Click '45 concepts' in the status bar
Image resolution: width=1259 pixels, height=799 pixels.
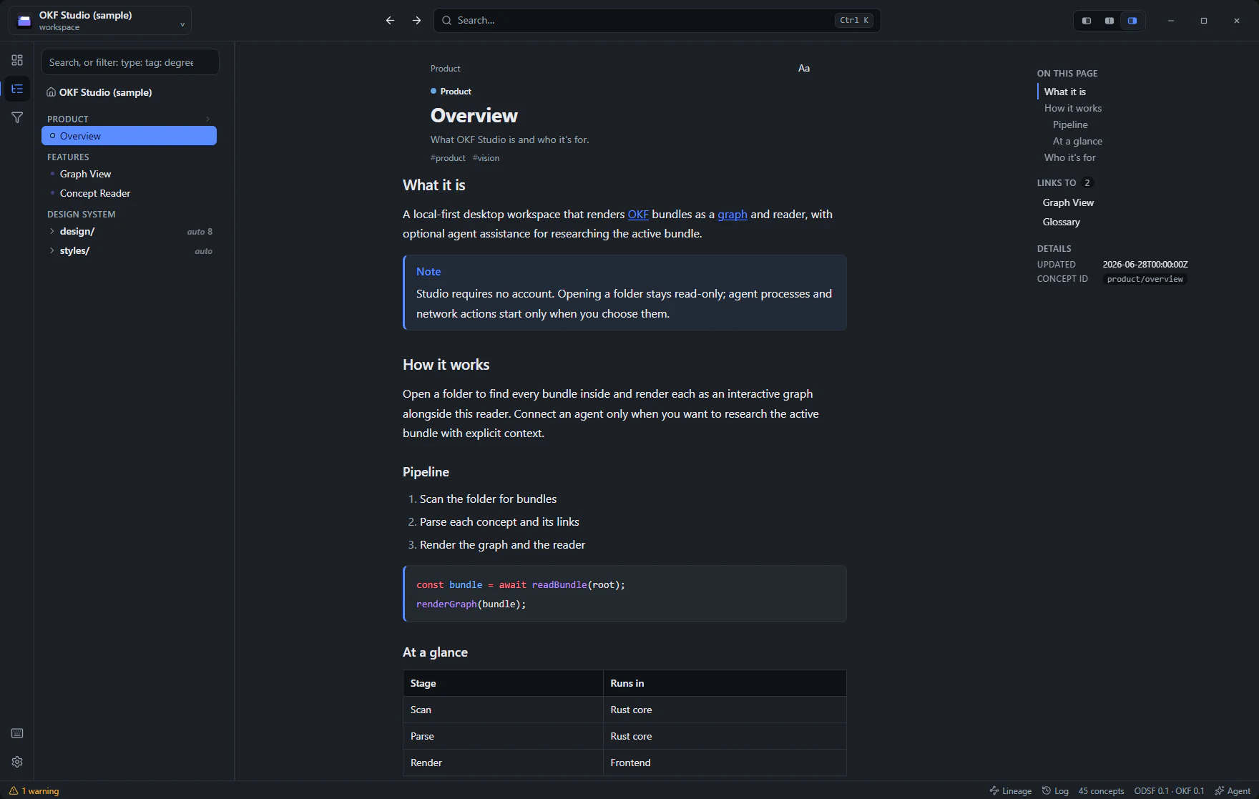(1101, 791)
